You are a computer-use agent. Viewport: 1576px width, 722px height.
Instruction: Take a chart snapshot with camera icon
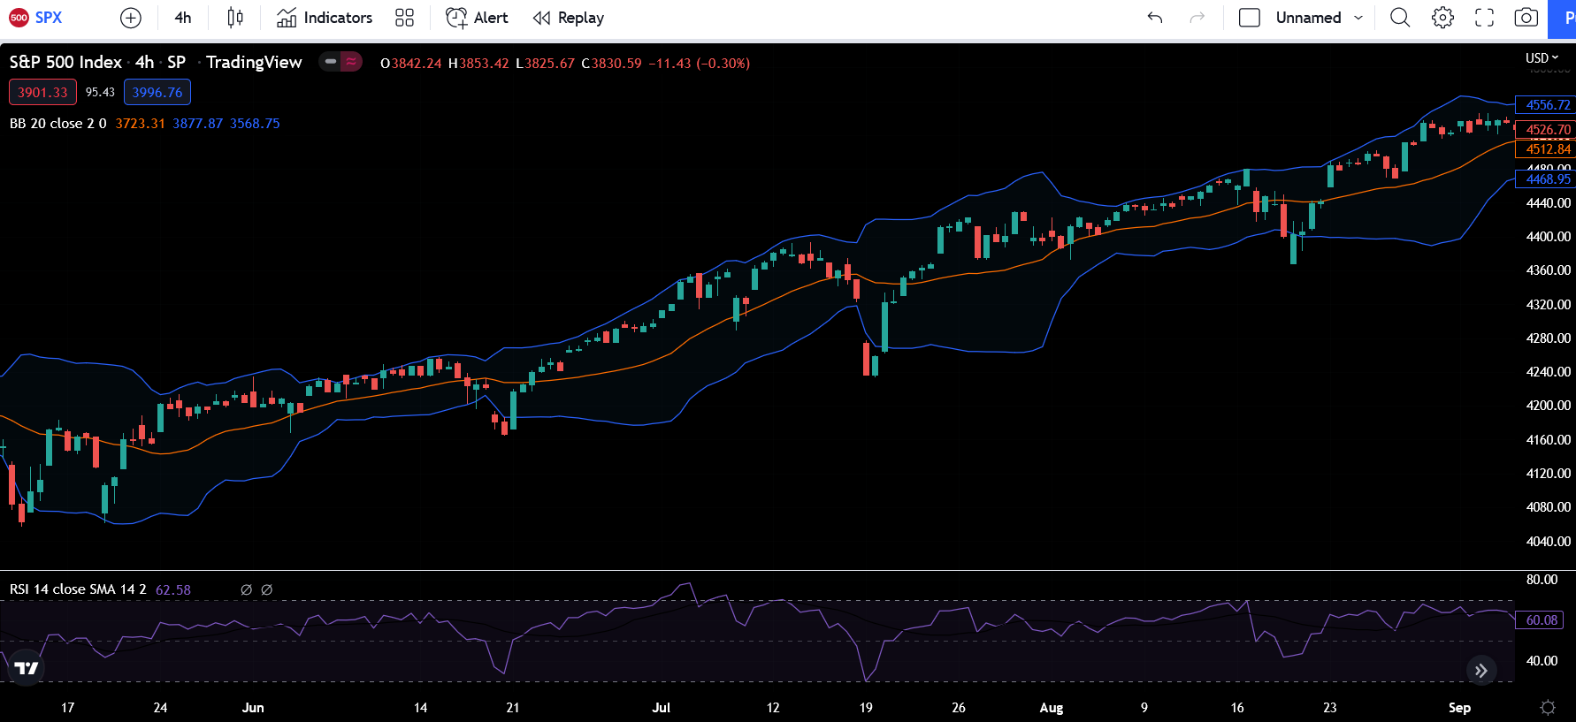1526,18
